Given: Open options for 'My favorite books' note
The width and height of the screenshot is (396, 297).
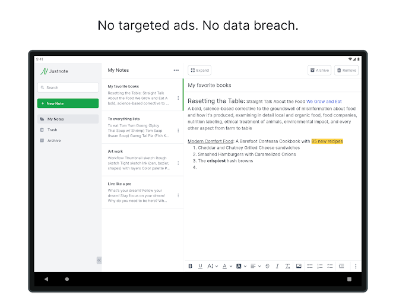Looking at the screenshot, I should coord(178,98).
